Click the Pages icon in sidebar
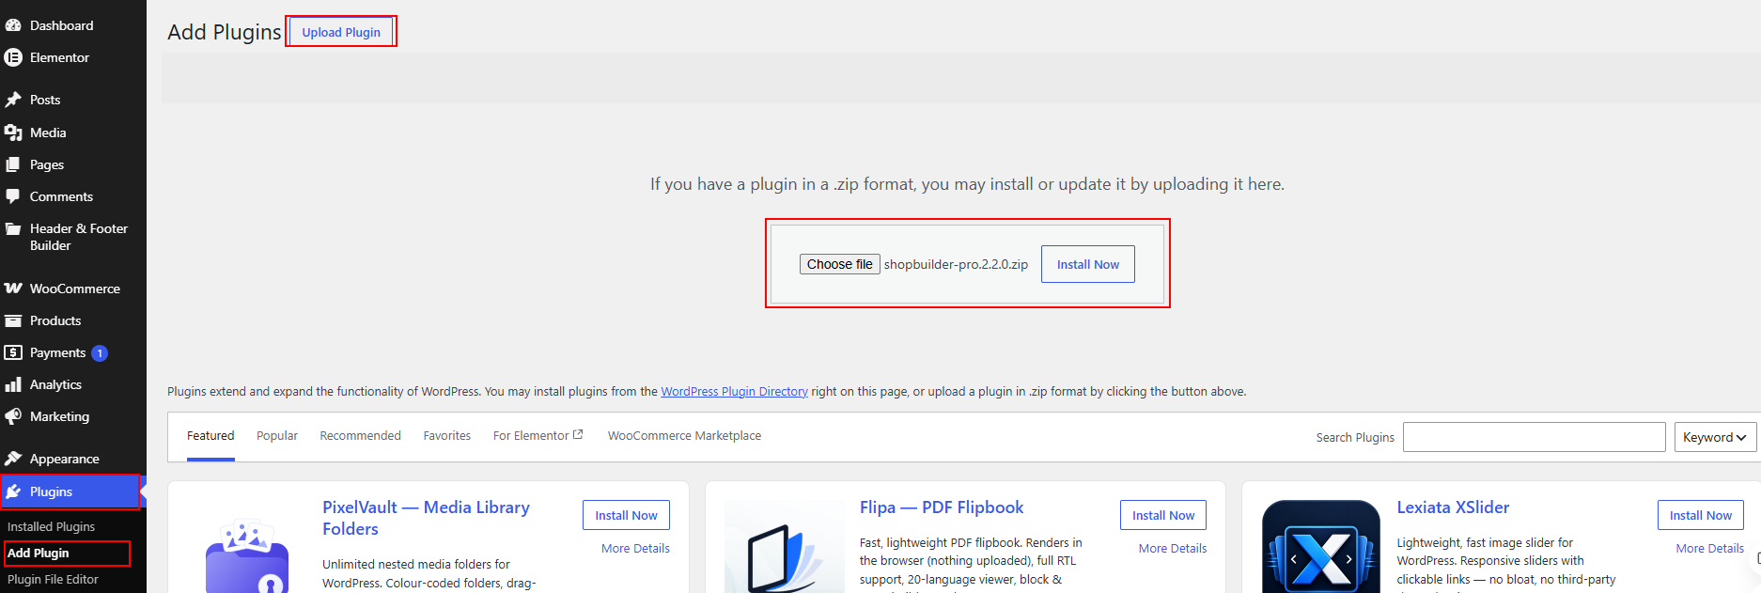 tap(13, 164)
